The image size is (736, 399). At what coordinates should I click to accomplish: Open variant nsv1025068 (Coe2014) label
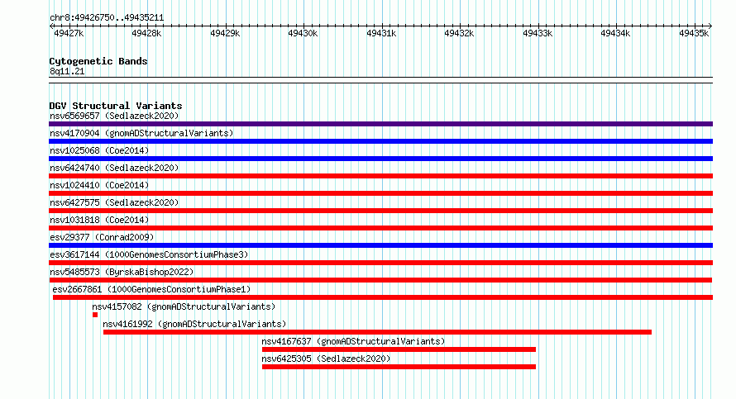99,150
